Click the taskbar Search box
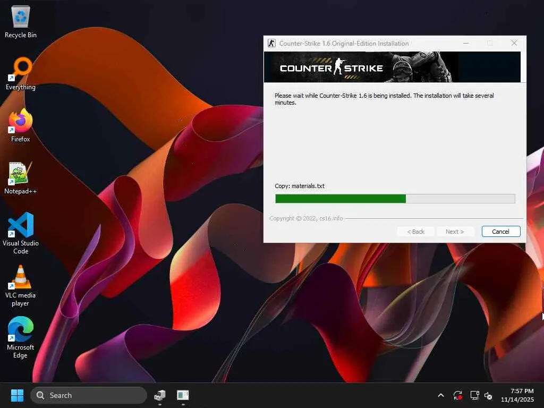Viewport: 544px width, 408px height. [x=89, y=395]
